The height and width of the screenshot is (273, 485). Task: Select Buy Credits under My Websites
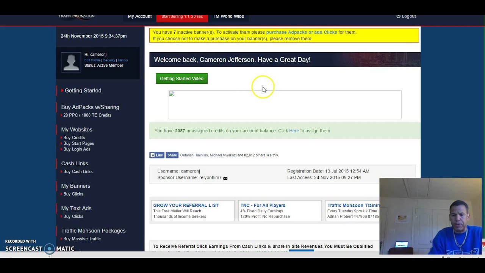point(74,138)
